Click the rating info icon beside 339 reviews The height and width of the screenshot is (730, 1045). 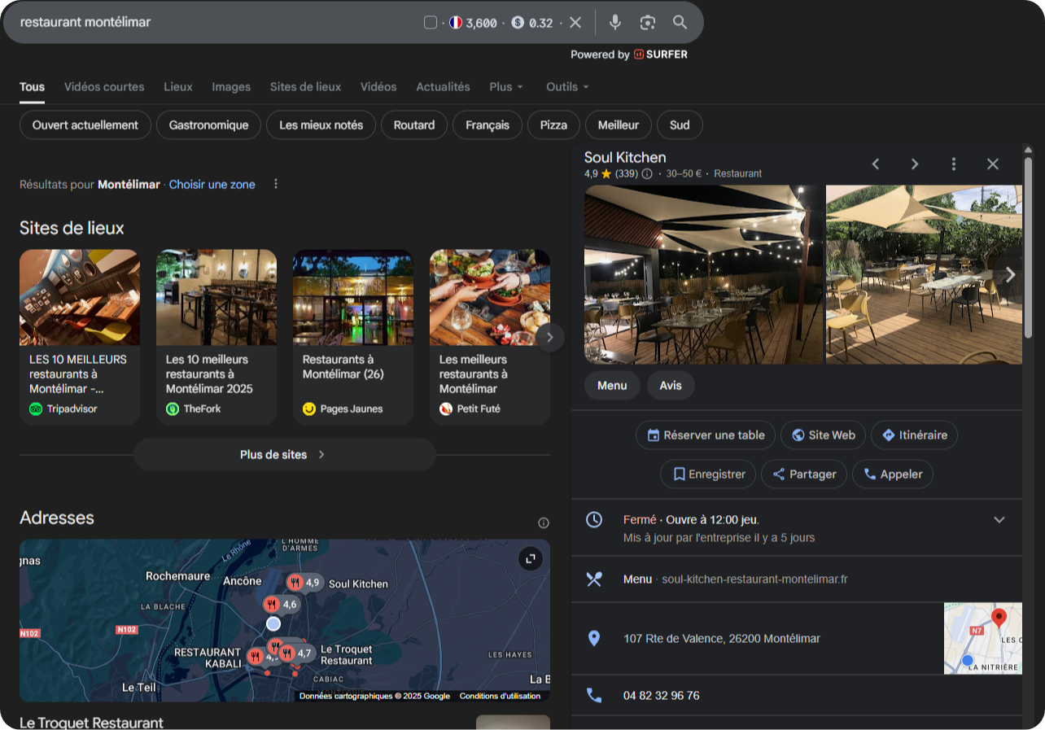click(x=647, y=174)
